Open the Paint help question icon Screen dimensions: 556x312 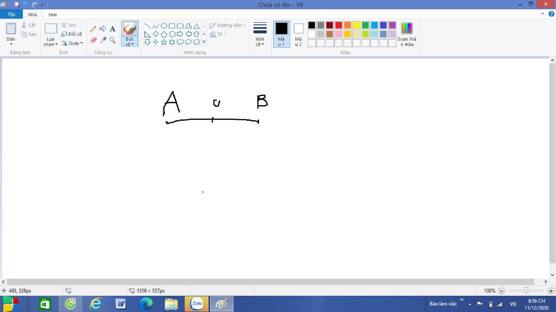pyautogui.click(x=552, y=14)
